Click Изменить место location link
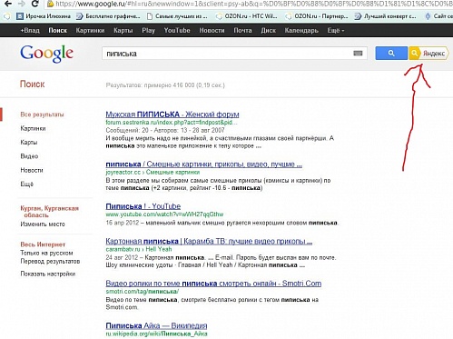Image resolution: width=453 pixels, height=339 pixels. coord(43,224)
